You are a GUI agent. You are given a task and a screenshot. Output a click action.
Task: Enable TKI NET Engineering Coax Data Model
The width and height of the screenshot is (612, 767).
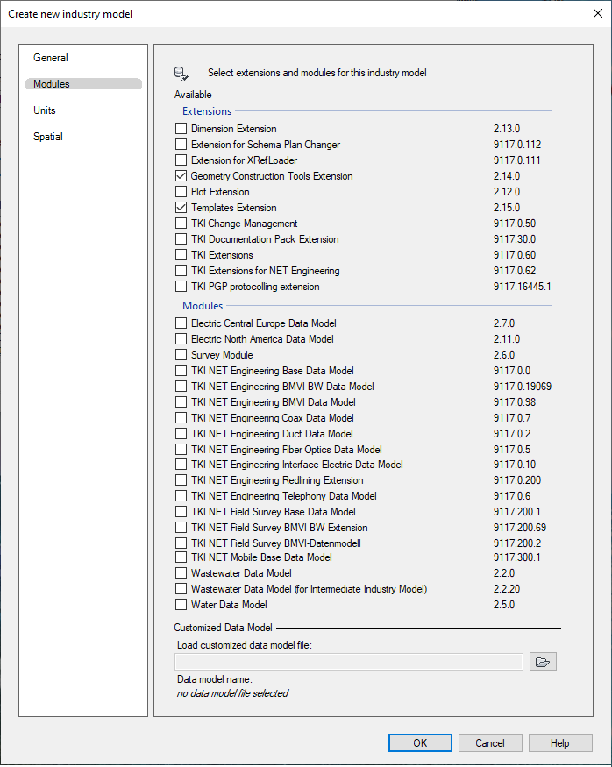click(x=181, y=418)
